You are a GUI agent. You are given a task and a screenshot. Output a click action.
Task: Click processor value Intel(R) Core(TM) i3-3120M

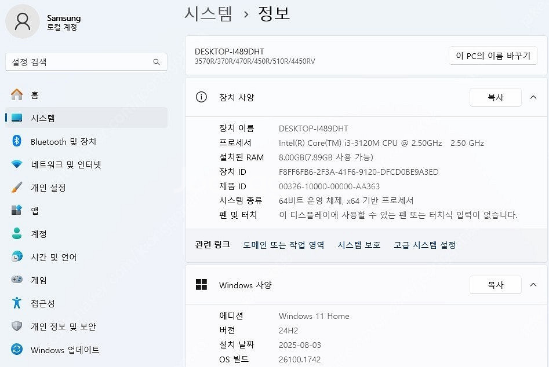(x=381, y=143)
